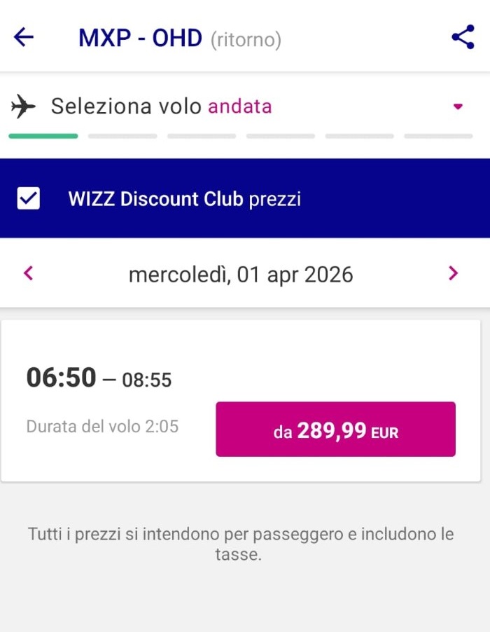Viewport: 490px width, 632px height.
Task: Click the third progress step segment
Action: point(202,136)
